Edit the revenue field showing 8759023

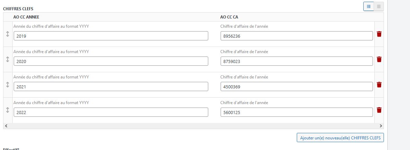(296, 61)
